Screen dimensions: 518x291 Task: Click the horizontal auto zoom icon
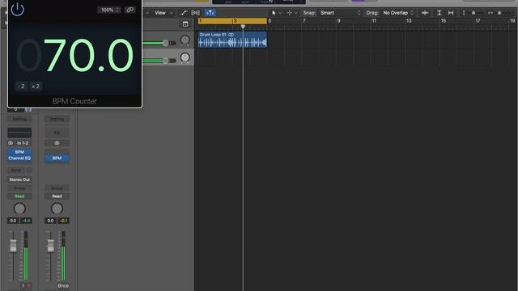tap(451, 13)
